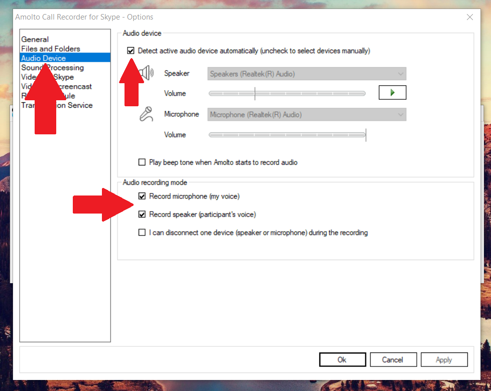Click the Apply button

(444, 360)
